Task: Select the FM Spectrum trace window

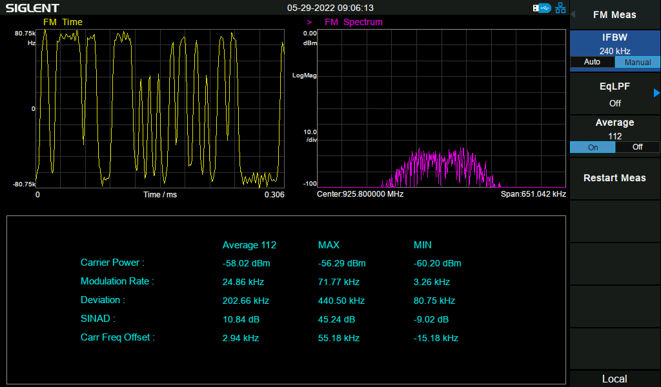Action: pos(442,108)
